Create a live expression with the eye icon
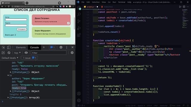The image size is (191, 107). 26,53
